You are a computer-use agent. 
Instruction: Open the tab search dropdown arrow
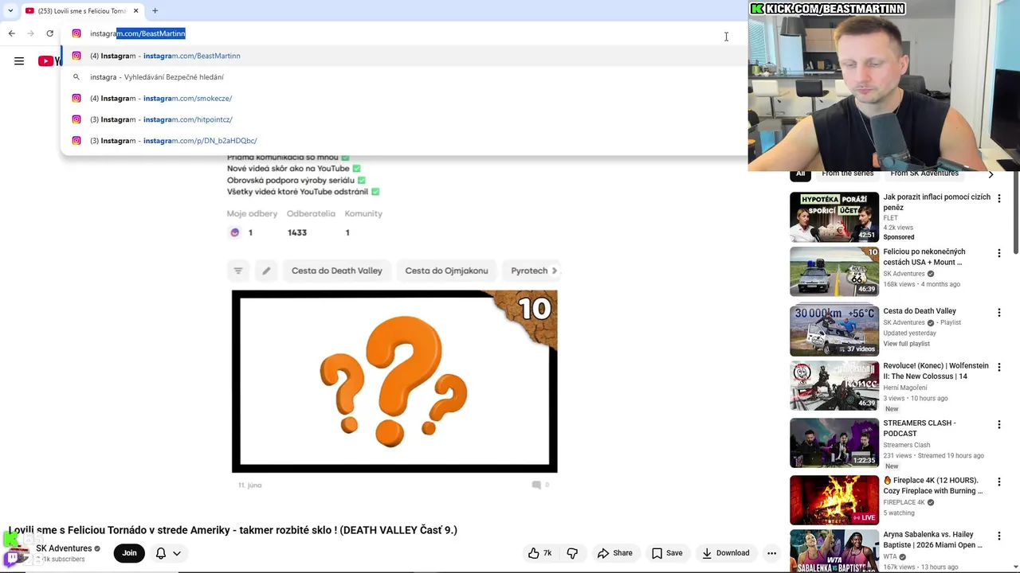pos(10,10)
